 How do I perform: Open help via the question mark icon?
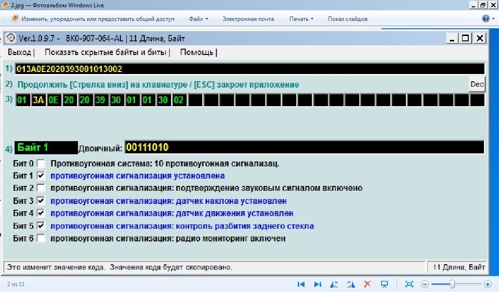tap(485, 18)
